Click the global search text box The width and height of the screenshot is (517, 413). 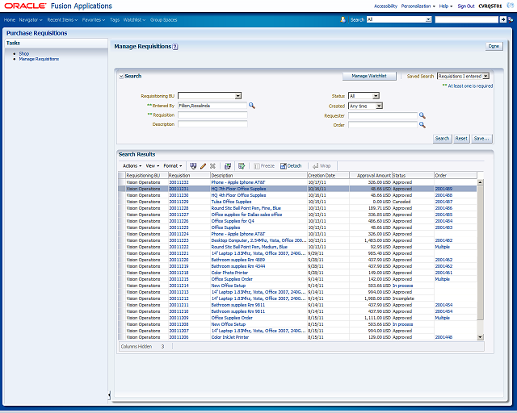tap(467, 19)
